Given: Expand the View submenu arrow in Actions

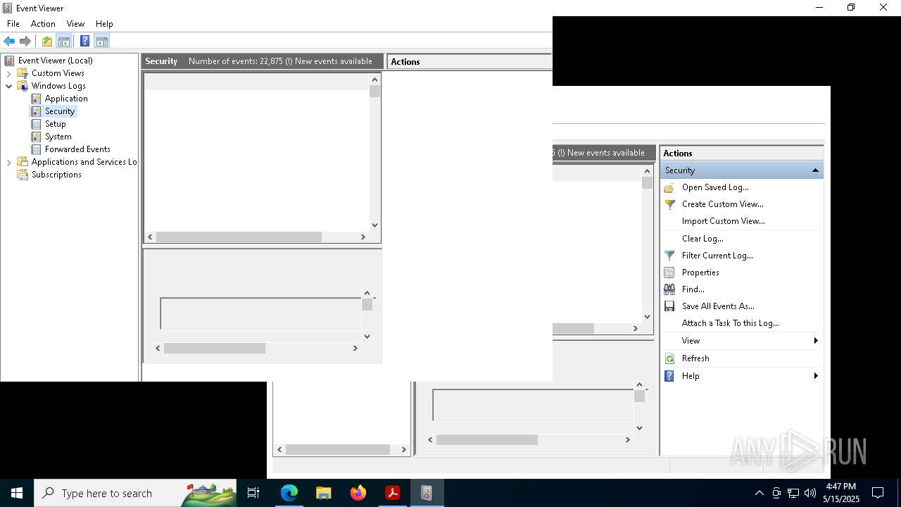Looking at the screenshot, I should 816,341.
